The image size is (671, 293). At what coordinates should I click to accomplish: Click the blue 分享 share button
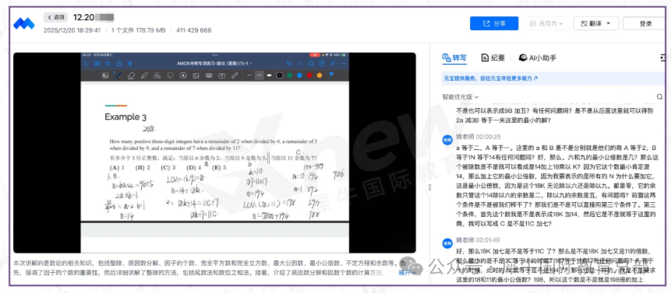[494, 23]
